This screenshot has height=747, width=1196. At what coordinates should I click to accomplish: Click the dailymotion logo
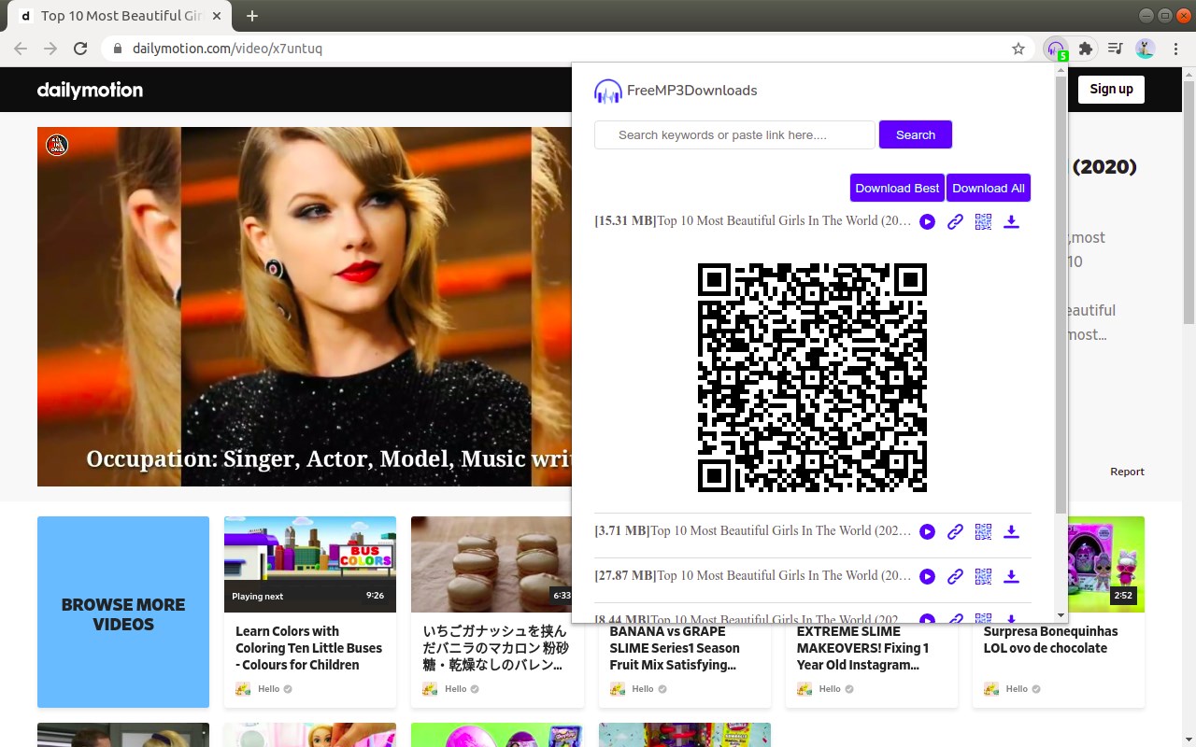90,90
